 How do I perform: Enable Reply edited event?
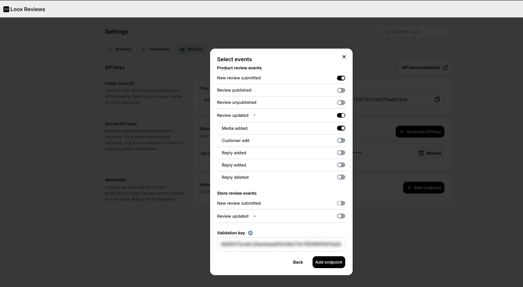(x=341, y=165)
